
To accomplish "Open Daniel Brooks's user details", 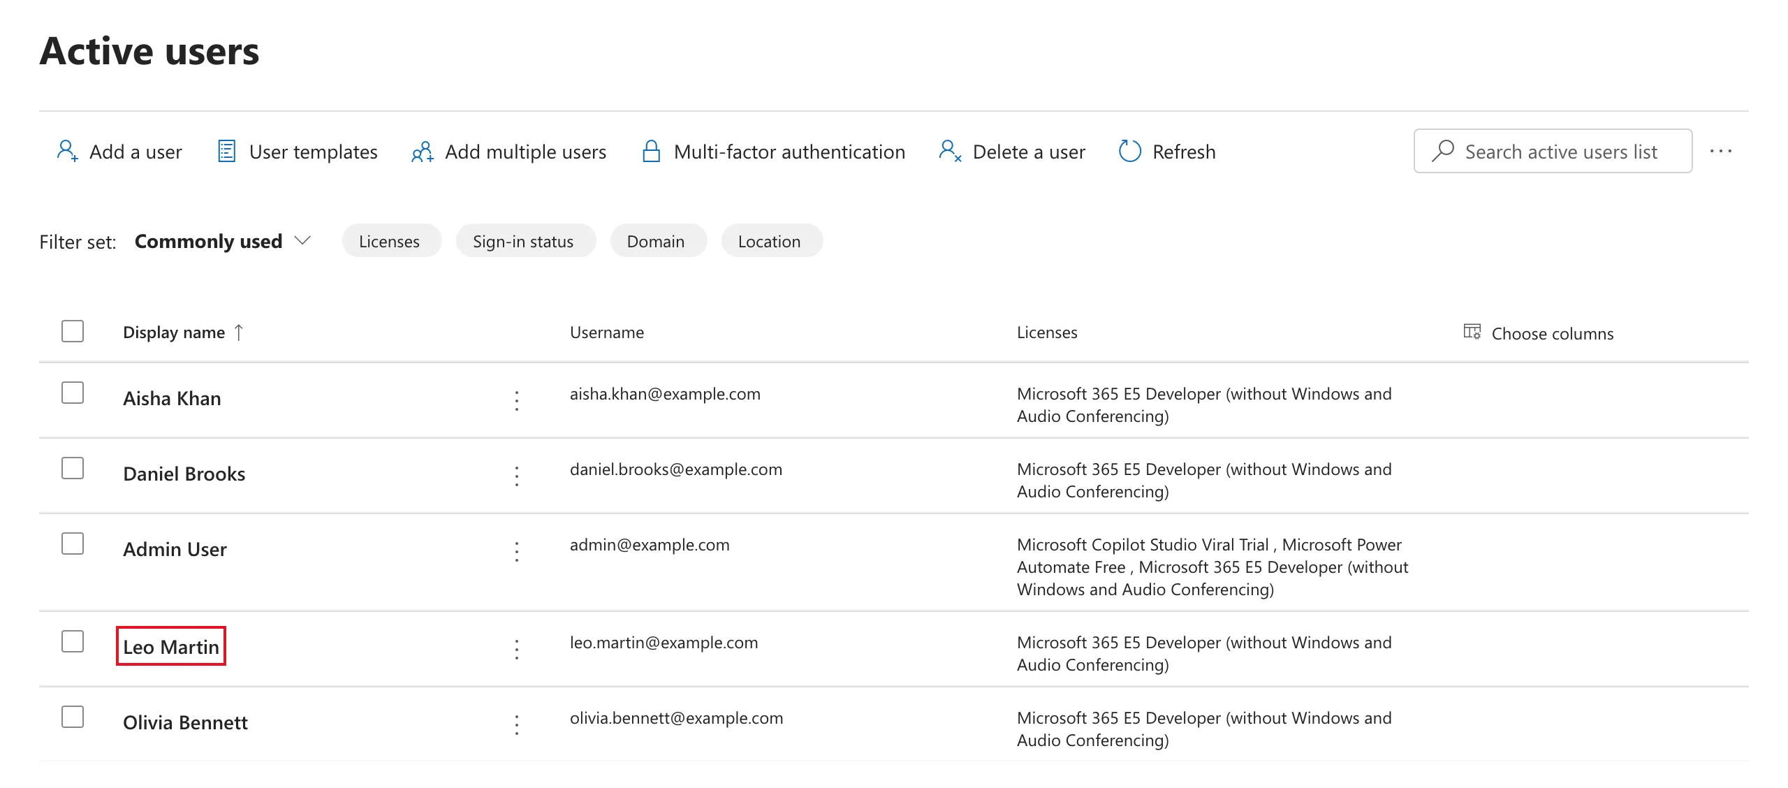I will click(x=184, y=474).
